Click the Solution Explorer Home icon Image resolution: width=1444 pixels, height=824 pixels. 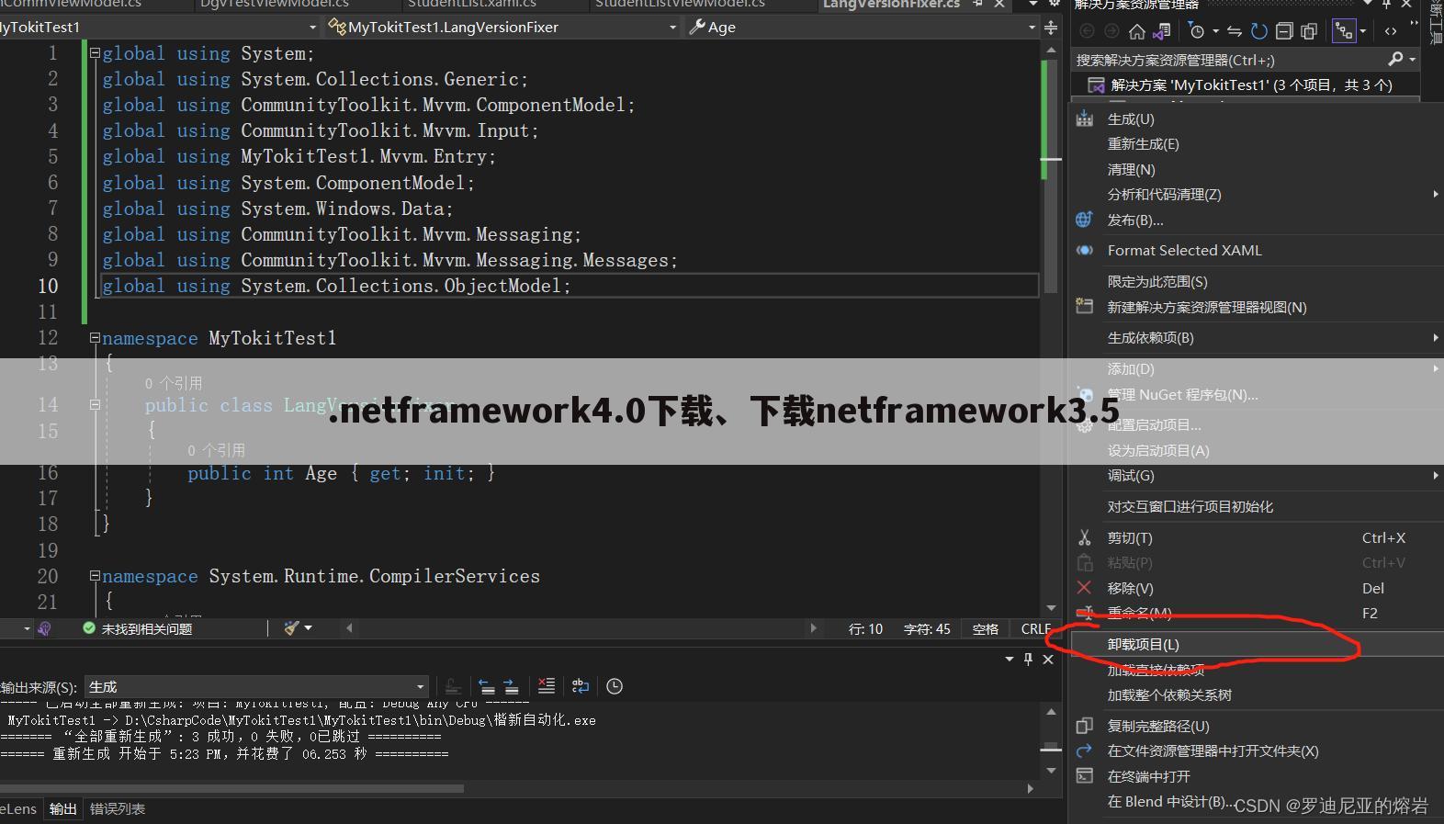click(x=1136, y=31)
